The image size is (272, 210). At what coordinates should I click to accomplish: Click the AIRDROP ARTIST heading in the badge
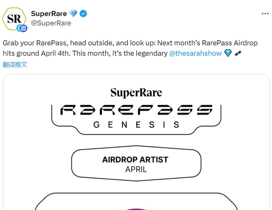click(x=135, y=160)
